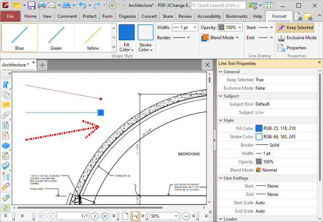
Task: Select the single page layout icon
Action: coord(125,216)
